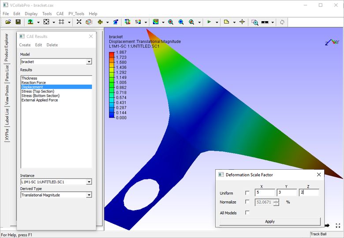Click Apply in Deformation Scale Factor
Viewport: 344px width, 238px height.
pyautogui.click(x=270, y=221)
